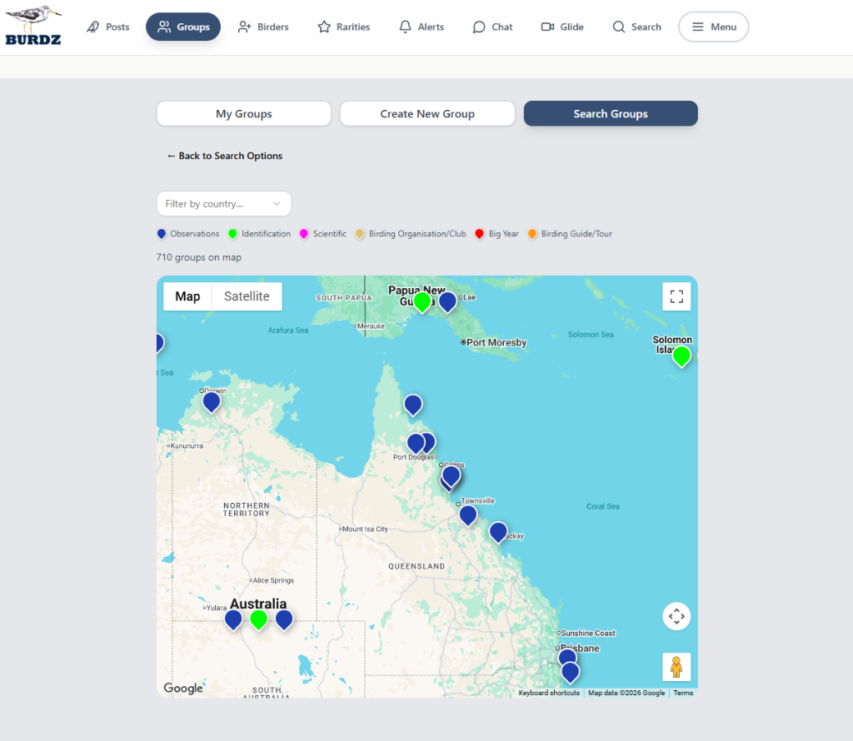This screenshot has height=741, width=853.
Task: Select green pin under Australia label
Action: [259, 619]
